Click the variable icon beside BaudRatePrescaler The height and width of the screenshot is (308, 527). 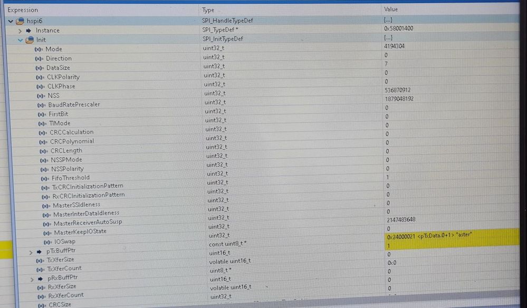click(x=41, y=105)
